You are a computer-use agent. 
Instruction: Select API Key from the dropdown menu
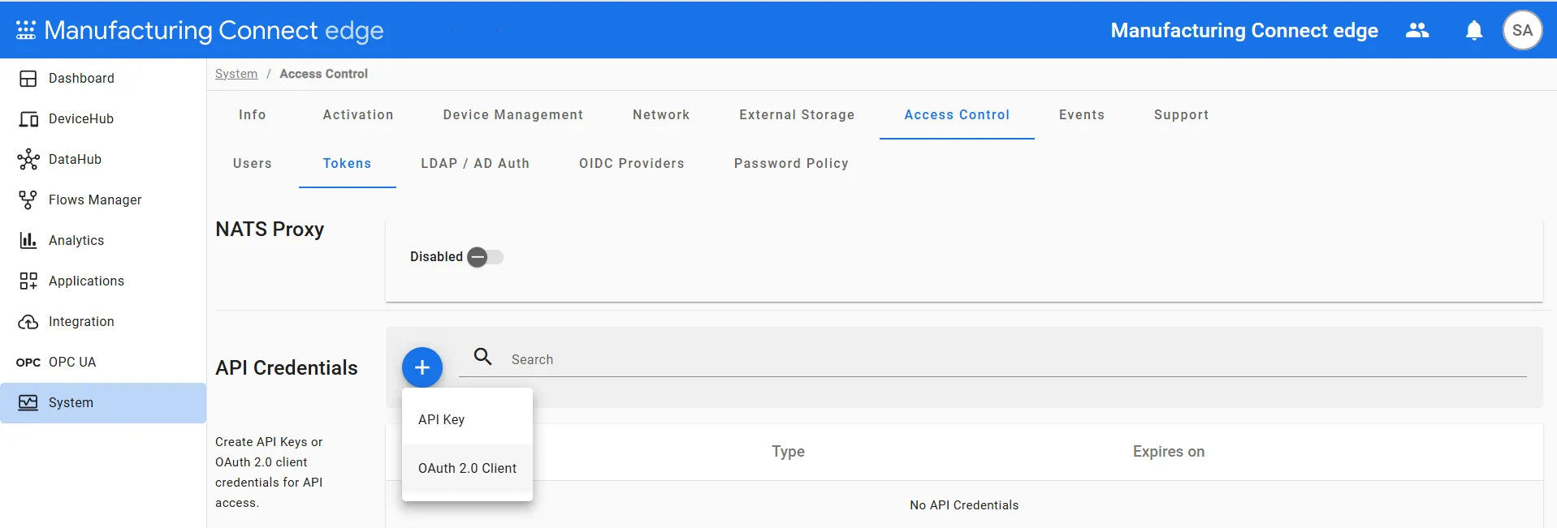467,420
